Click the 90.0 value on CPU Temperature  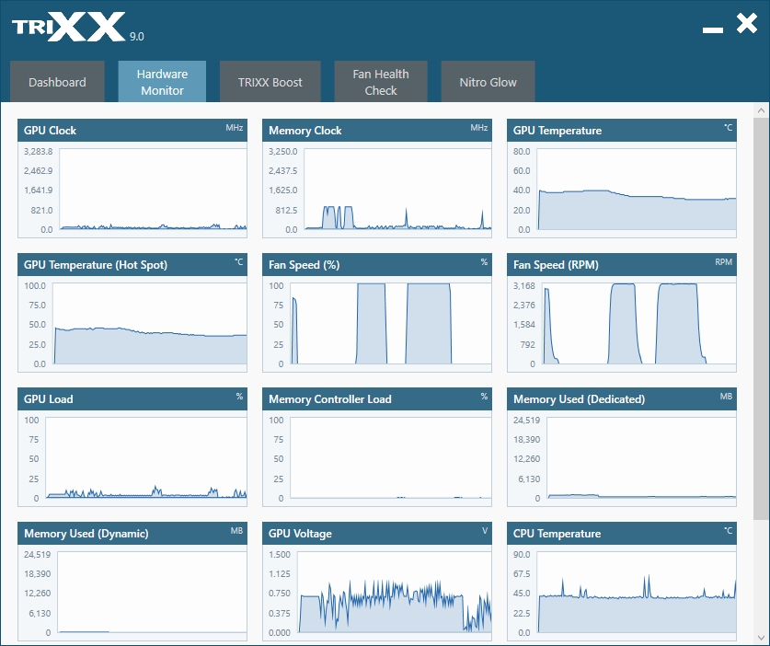(x=522, y=555)
